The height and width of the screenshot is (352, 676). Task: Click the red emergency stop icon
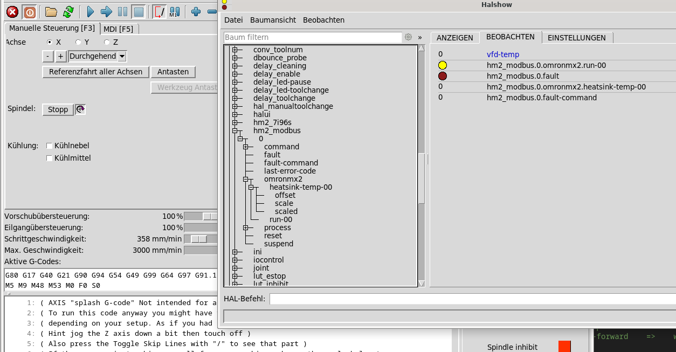coord(12,11)
